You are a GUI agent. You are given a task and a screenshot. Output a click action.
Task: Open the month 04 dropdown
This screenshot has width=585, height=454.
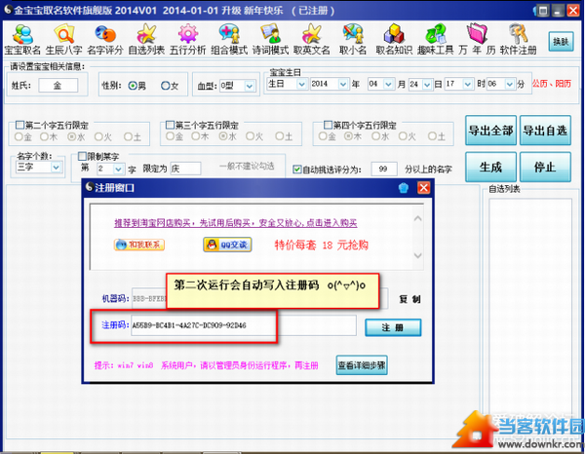tap(388, 84)
